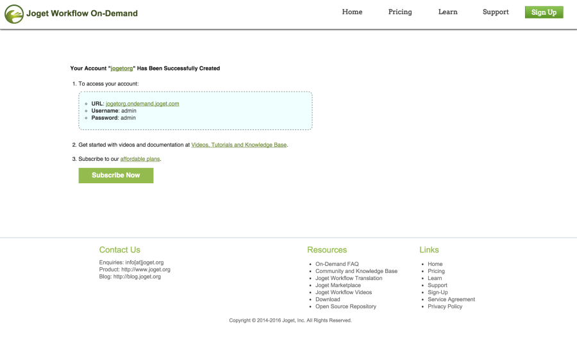
Task: Click the 'To access your account' text
Action: pos(108,84)
